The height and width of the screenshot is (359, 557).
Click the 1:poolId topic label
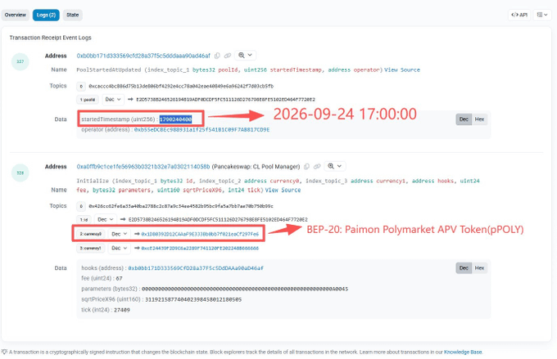pyautogui.click(x=88, y=100)
